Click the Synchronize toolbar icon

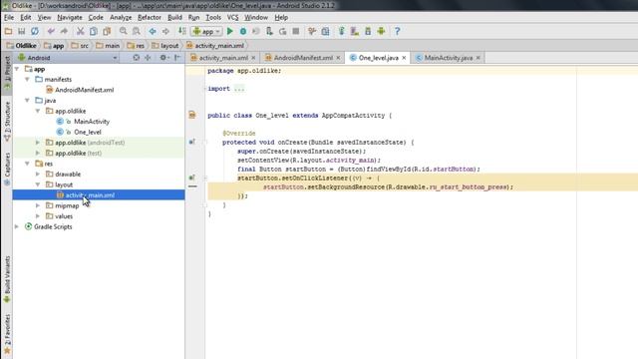tap(35, 31)
